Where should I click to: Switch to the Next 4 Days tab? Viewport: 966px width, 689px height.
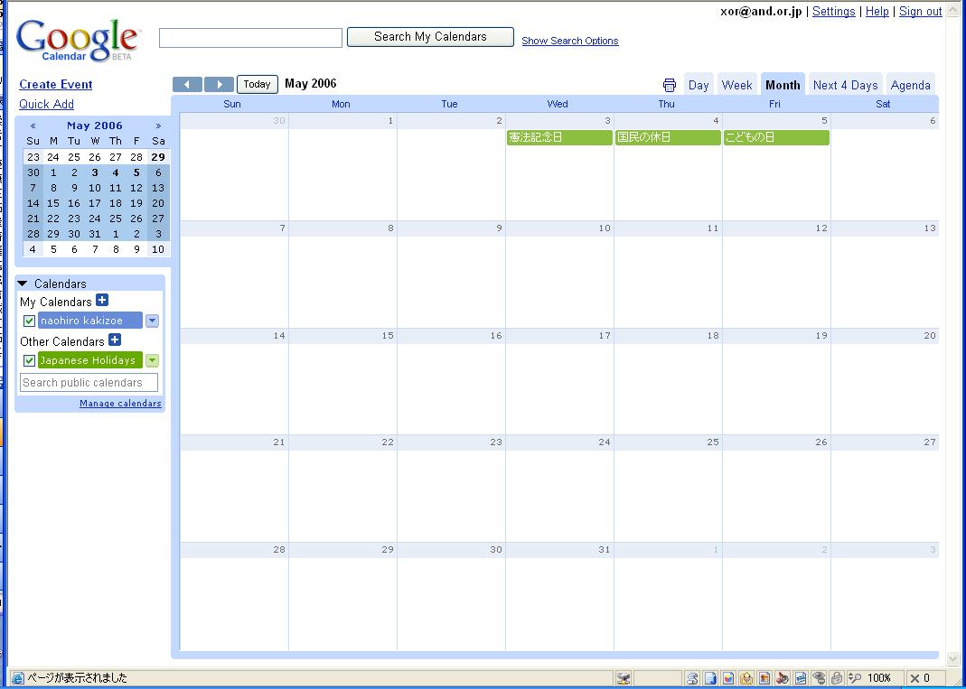[845, 85]
